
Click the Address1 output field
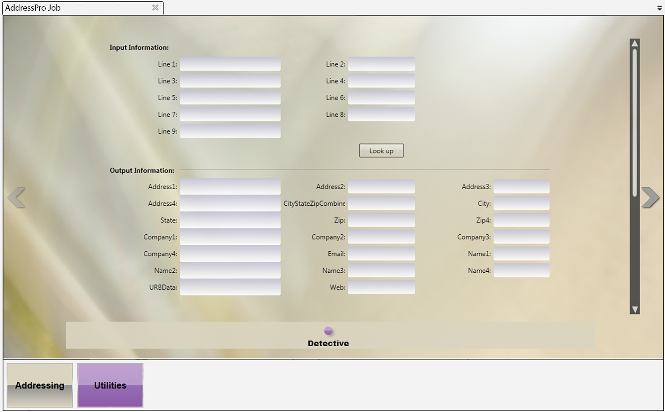click(x=230, y=187)
